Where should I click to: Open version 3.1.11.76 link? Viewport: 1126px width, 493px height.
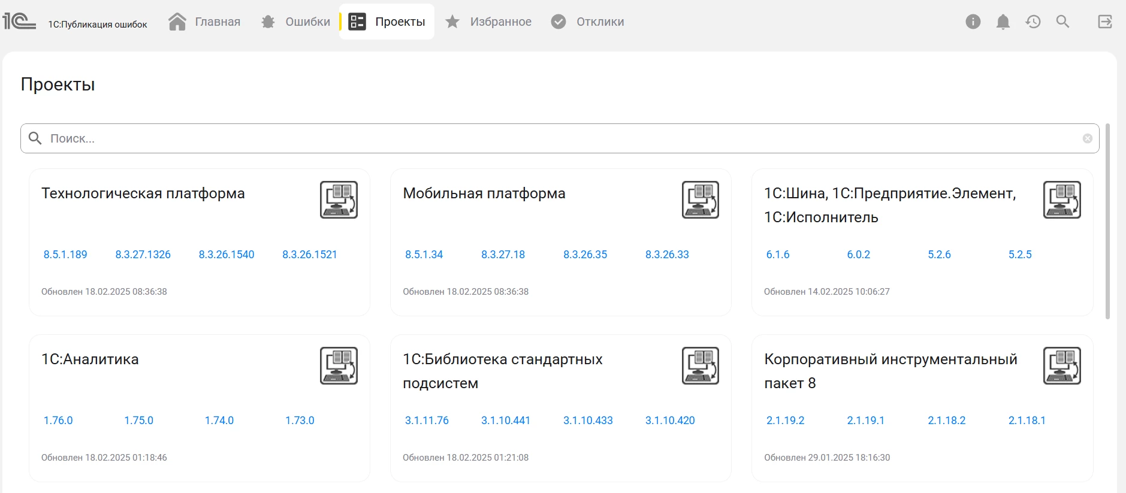pyautogui.click(x=427, y=421)
